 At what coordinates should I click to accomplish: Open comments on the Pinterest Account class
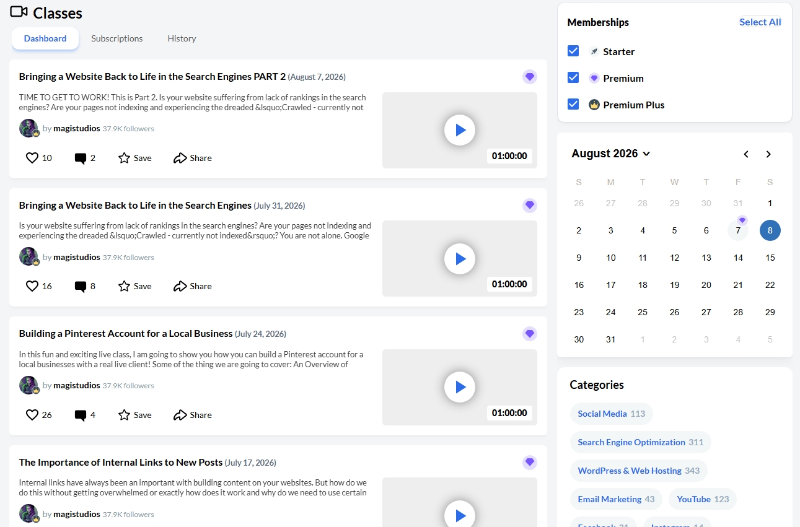(x=80, y=416)
